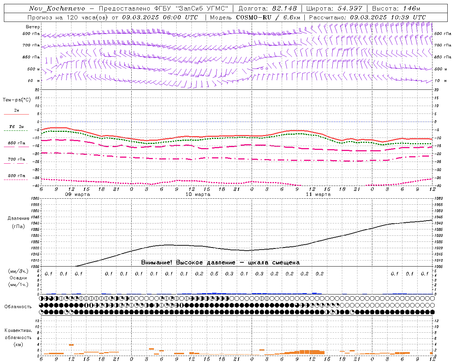Click the 'Высота: 146м' elevation text
Screen dimensions: 453x362
pyautogui.click(x=396, y=8)
